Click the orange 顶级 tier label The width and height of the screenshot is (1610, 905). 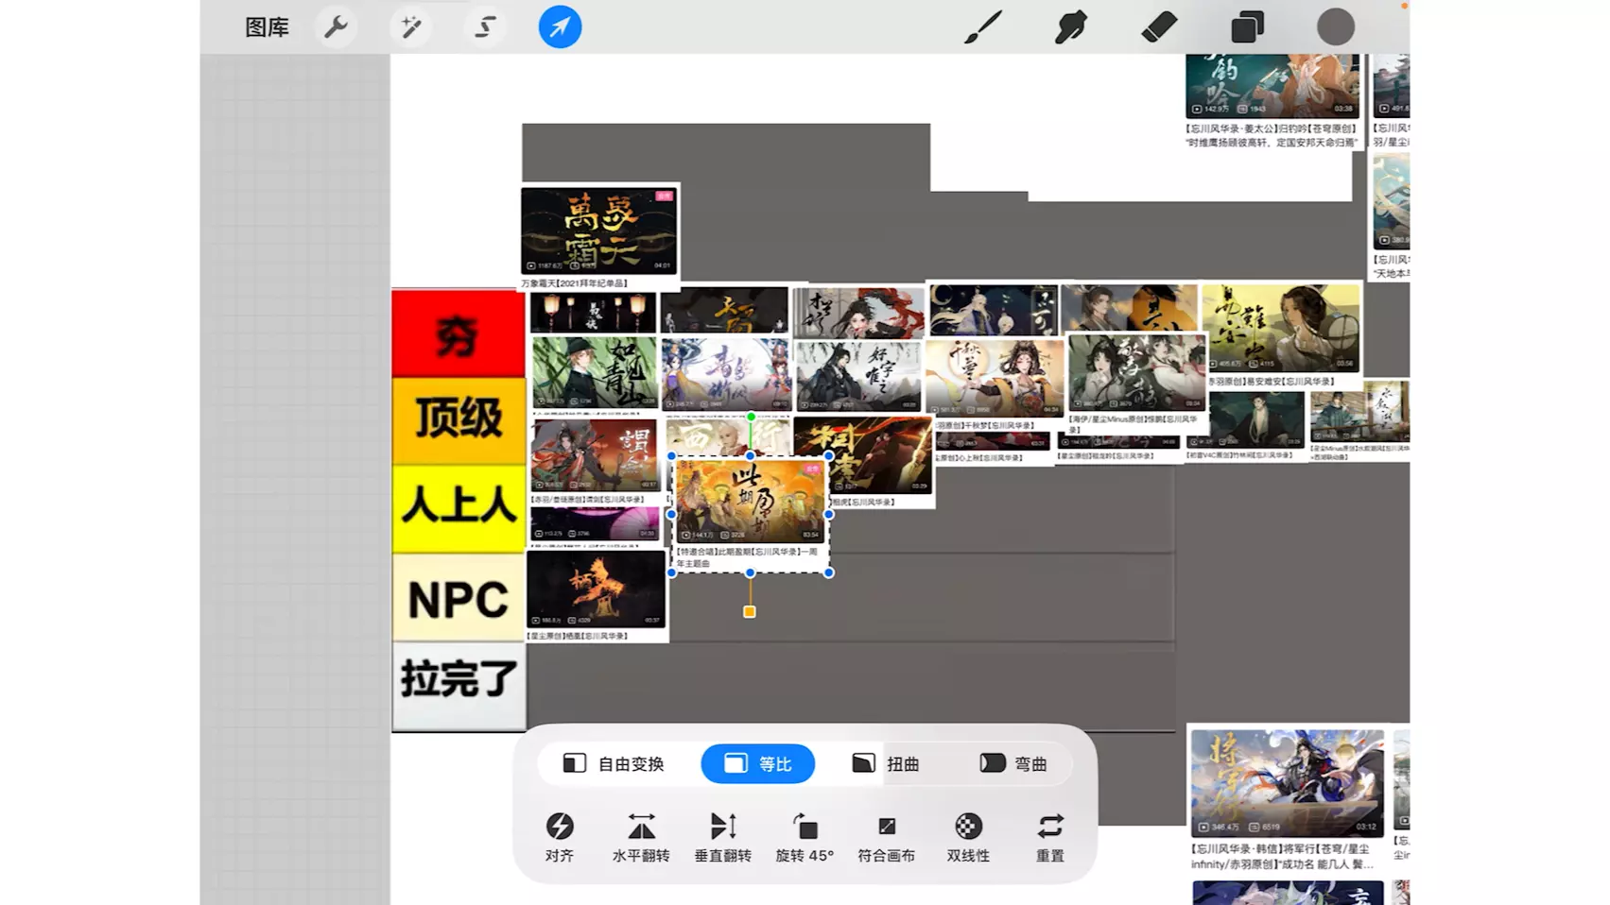[459, 420]
